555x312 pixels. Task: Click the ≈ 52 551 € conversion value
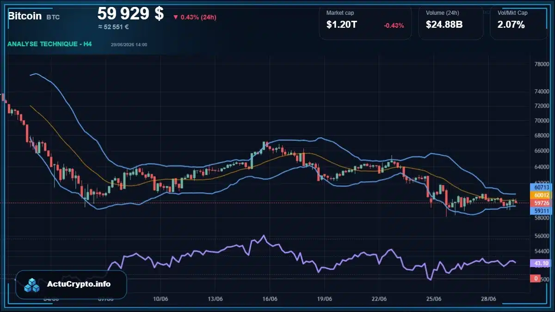[x=113, y=27]
